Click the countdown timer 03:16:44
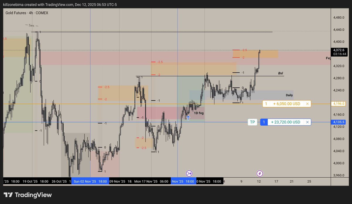Image resolution: width=352 pixels, height=204 pixels. [339, 54]
